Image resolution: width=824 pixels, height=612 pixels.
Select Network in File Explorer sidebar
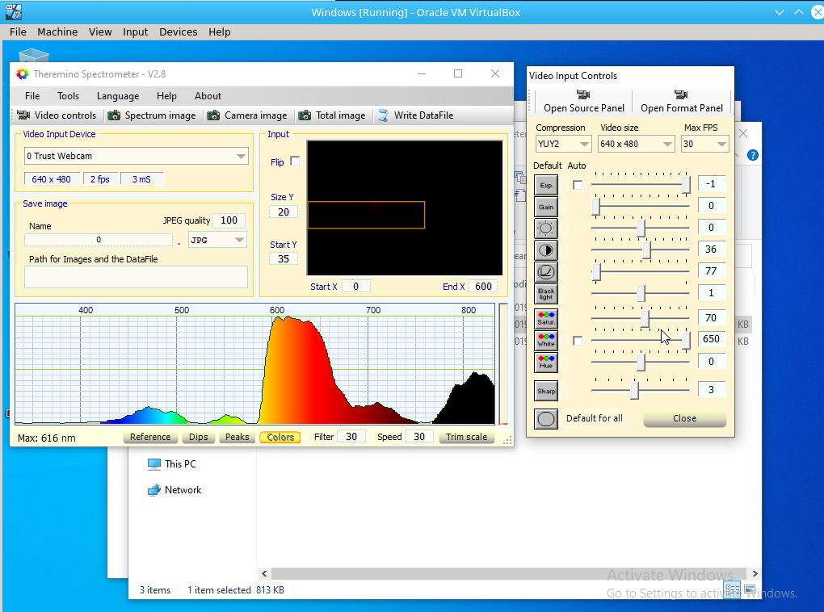174,489
